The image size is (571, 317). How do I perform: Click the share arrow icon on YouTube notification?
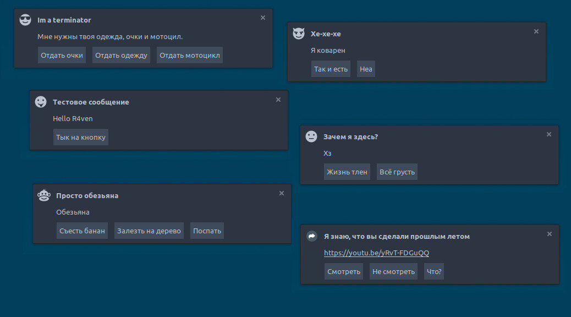pos(312,236)
